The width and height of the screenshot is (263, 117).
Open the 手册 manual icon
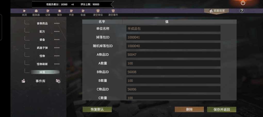tap(71, 11)
